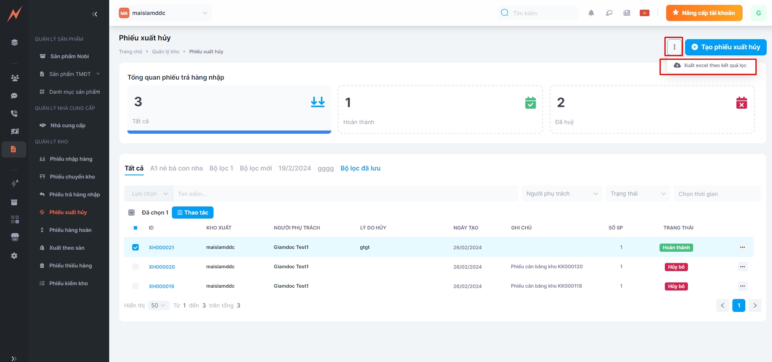This screenshot has height=362, width=772.
Task: Open the three-dot menu for XH000021 row
Action: (742, 247)
